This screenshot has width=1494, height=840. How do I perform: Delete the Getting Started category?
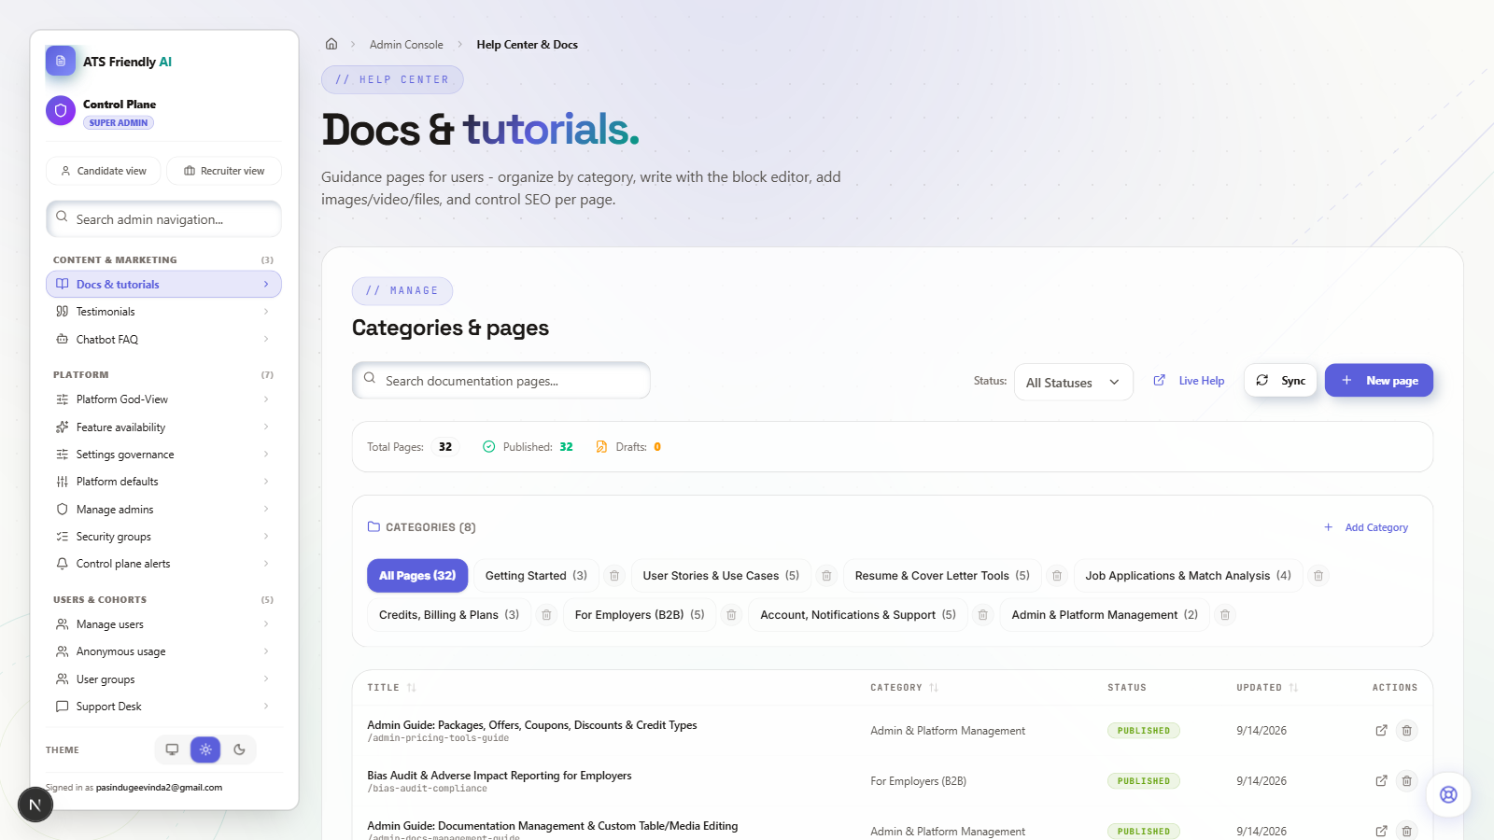[614, 576]
